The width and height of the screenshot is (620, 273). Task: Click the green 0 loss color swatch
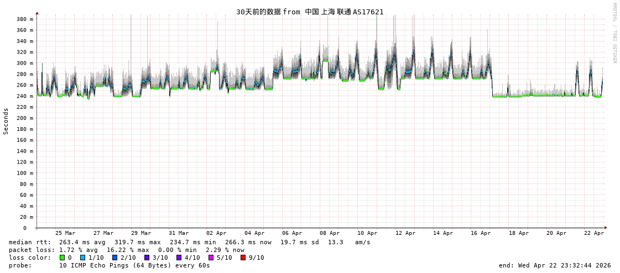point(62,258)
